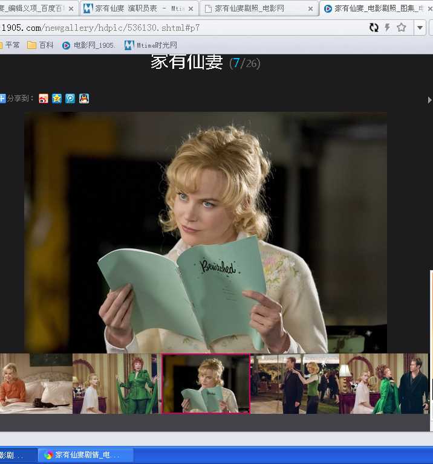Click the blue plus share icon
Image resolution: width=433 pixels, height=464 pixels.
[2, 98]
